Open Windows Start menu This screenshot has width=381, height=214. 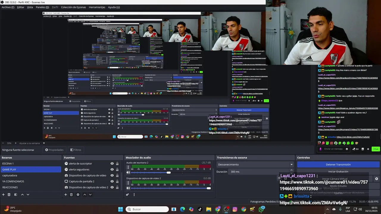[x=121, y=209]
